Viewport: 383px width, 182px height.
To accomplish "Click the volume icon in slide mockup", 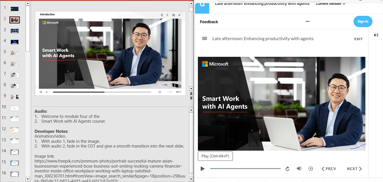I will coord(41,92).
